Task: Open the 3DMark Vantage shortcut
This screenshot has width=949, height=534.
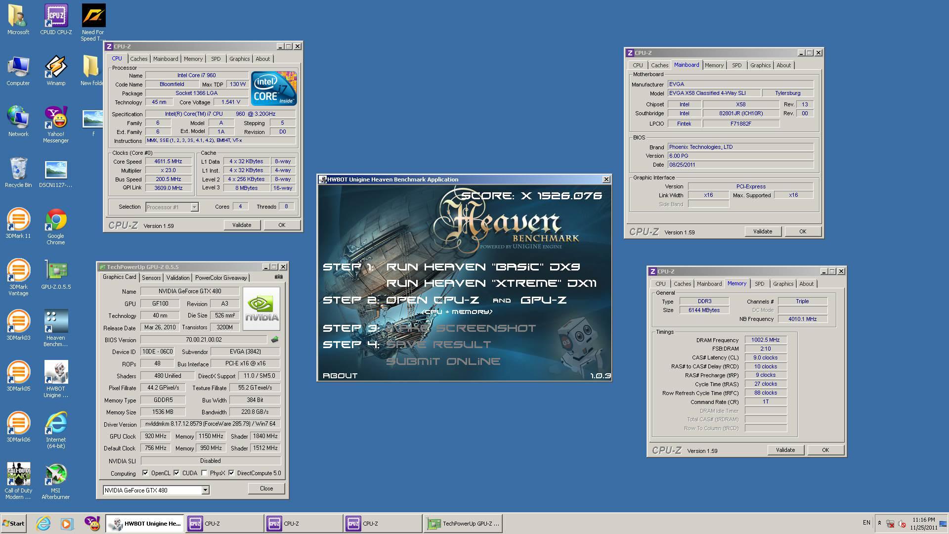Action: (18, 277)
